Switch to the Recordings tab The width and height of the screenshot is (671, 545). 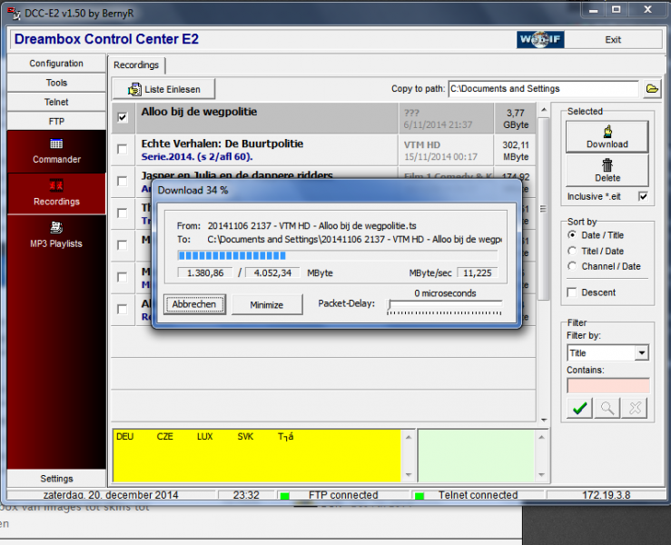136,65
